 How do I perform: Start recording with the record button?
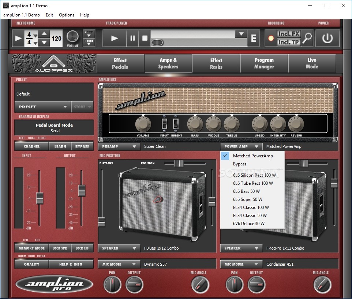[x=271, y=38]
